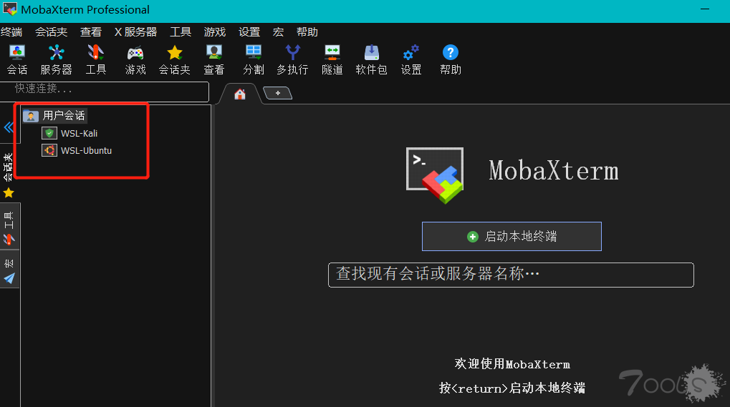Open a new tab with the plus tab
Viewport: 730px width, 407px height.
pyautogui.click(x=277, y=93)
